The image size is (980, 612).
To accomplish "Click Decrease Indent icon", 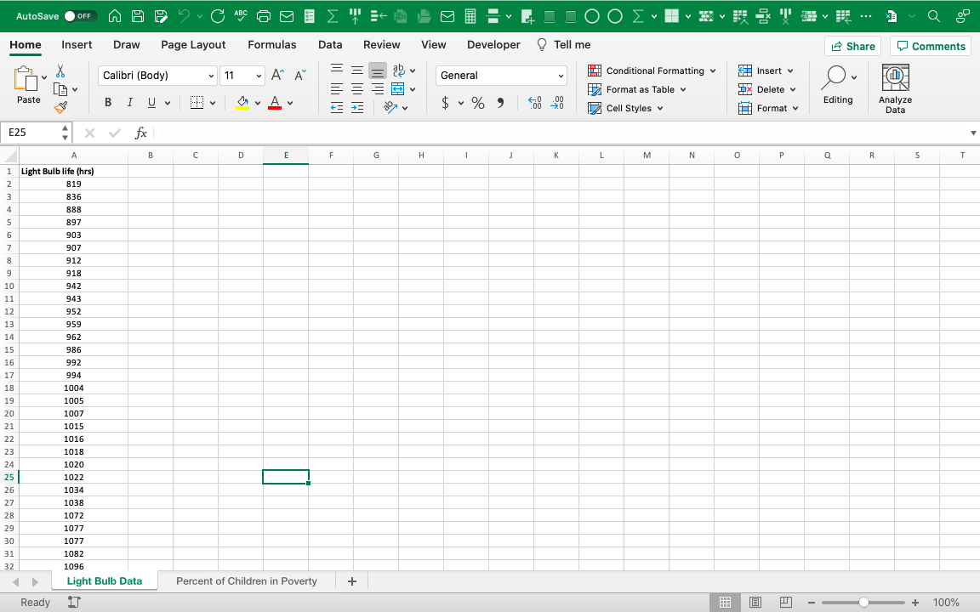I will click(x=337, y=107).
